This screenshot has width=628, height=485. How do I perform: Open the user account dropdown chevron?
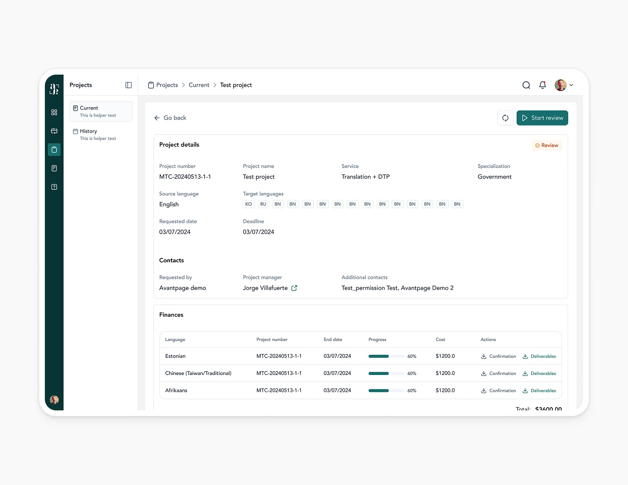[571, 85]
